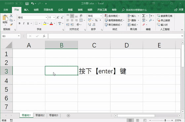Click the Paste clipboard icon

[5, 18]
